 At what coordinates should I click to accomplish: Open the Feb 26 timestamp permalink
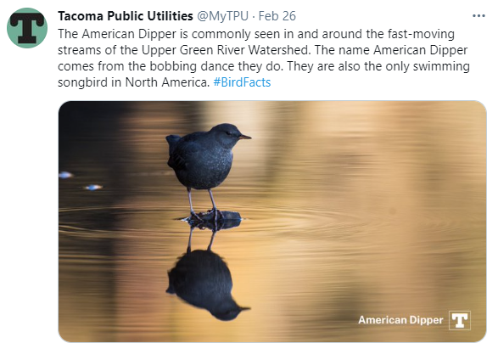pos(277,16)
